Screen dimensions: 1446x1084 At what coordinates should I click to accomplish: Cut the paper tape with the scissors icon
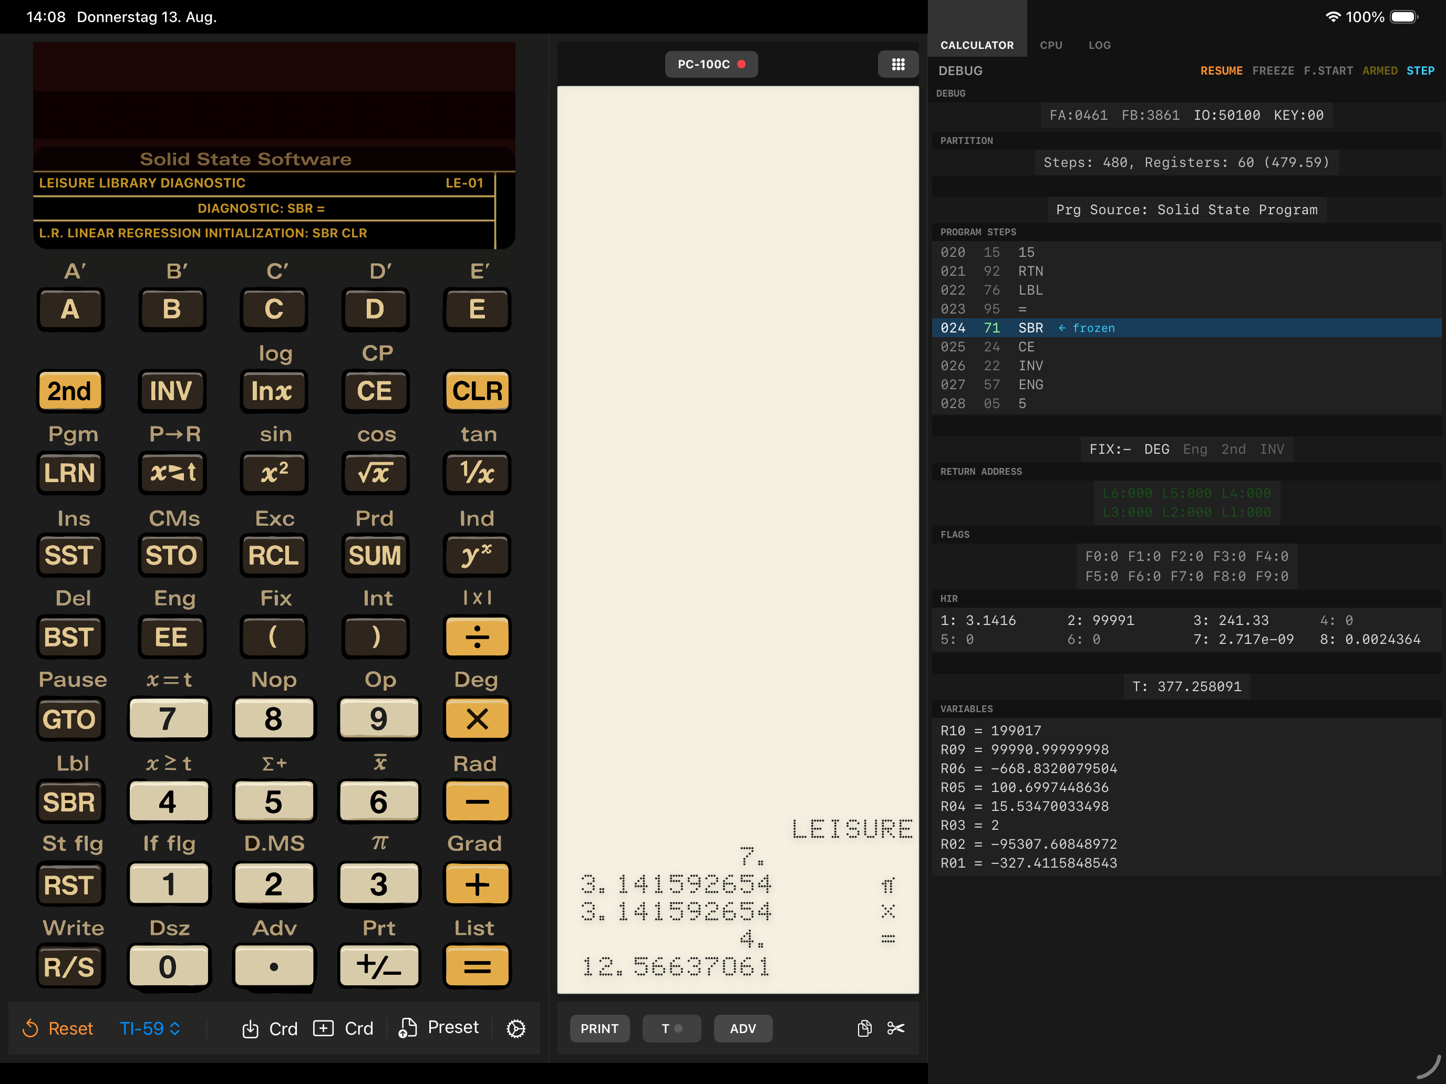pos(895,1028)
